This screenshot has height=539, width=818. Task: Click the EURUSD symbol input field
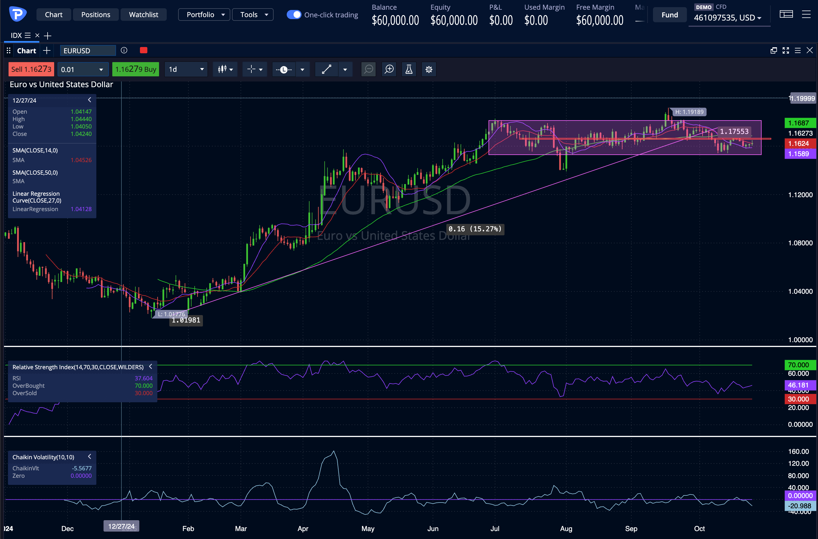pos(88,50)
